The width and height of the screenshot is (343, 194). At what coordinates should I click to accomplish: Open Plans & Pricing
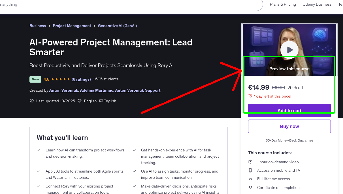[x=283, y=4]
